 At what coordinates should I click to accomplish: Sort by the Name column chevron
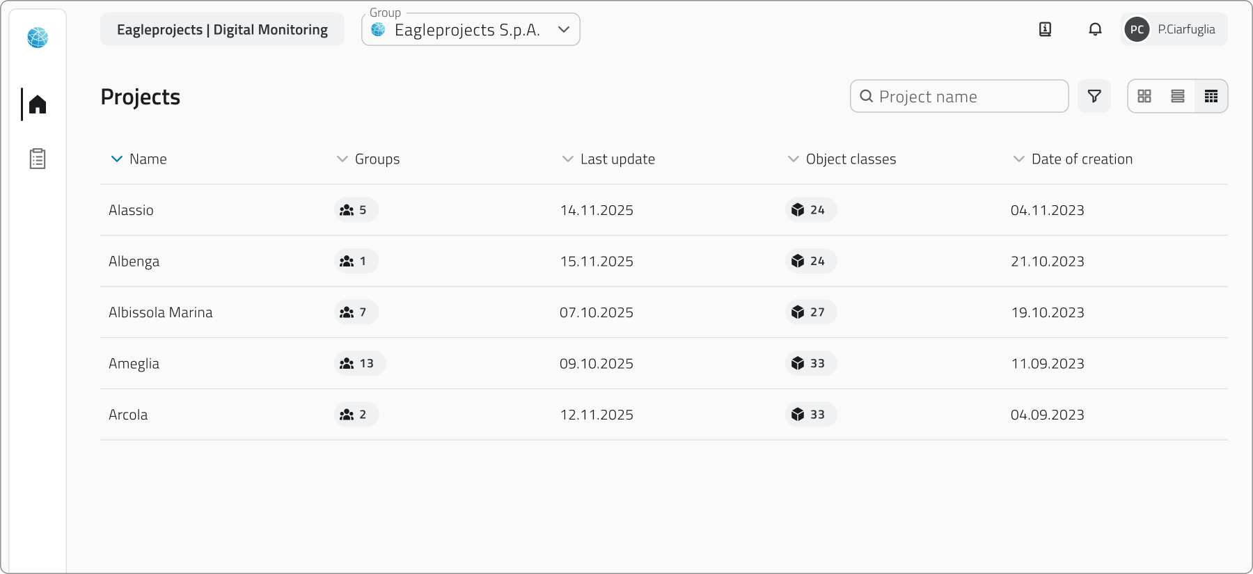(x=117, y=159)
